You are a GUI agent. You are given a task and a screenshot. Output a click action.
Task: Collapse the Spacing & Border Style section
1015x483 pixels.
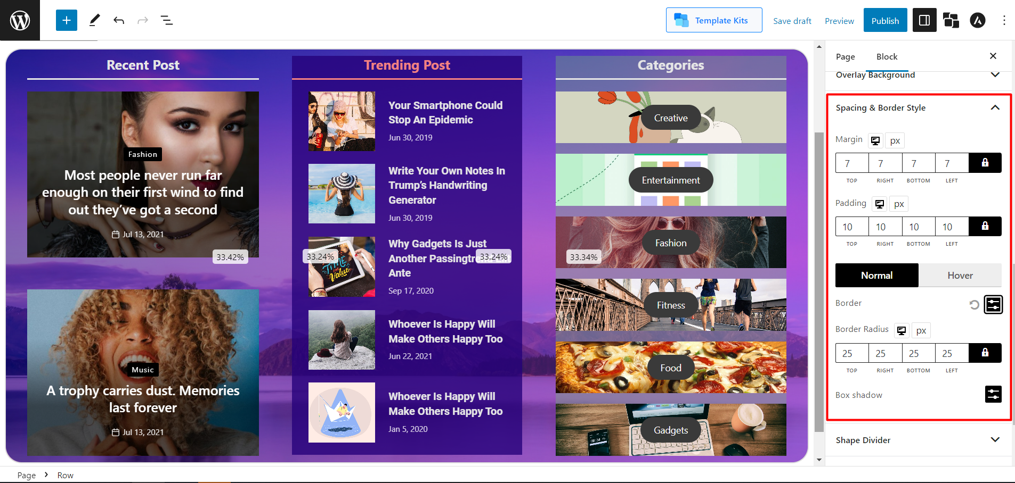(995, 107)
